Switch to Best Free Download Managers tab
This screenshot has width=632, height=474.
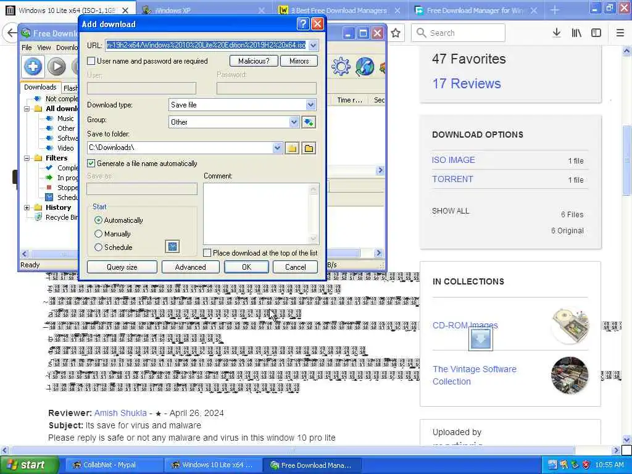click(339, 10)
